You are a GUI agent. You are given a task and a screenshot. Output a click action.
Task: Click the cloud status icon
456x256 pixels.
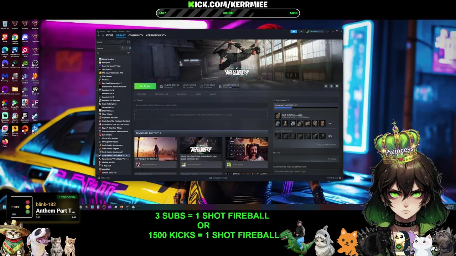click(x=161, y=86)
